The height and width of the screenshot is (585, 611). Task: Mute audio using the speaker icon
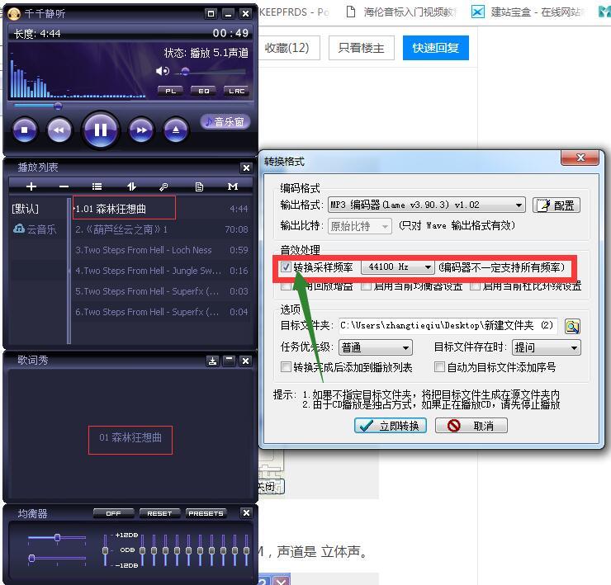pos(163,72)
